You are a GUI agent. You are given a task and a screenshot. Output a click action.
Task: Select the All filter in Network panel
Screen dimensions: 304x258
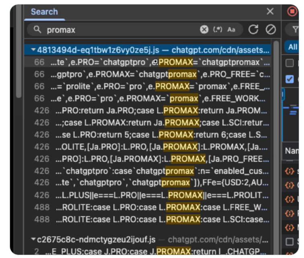[x=292, y=47]
